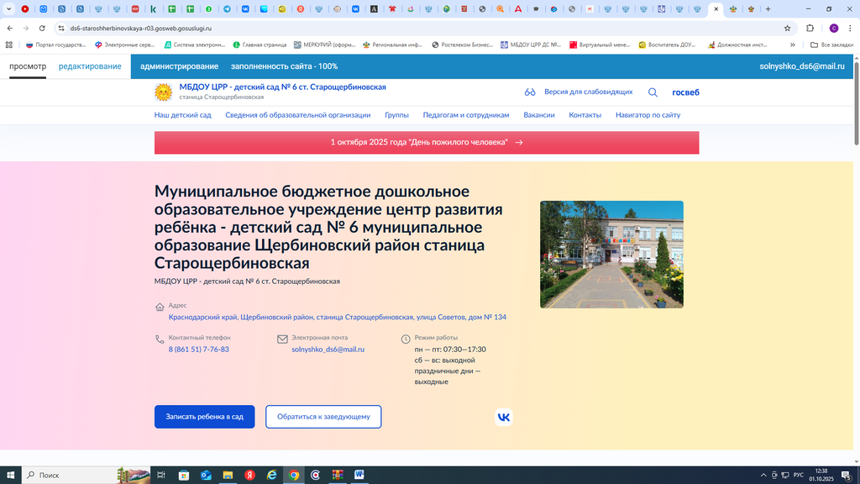Click the sun logo of the kindergarten
The image size is (860, 484).
tap(164, 92)
